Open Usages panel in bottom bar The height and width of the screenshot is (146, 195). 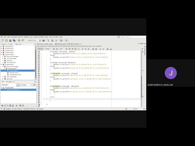point(7,109)
